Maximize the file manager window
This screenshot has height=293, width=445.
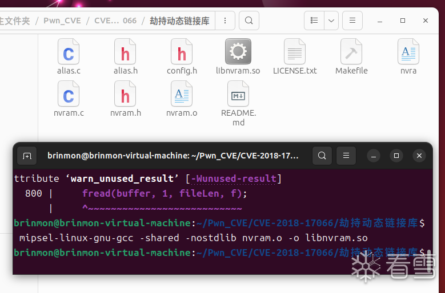pos(403,21)
